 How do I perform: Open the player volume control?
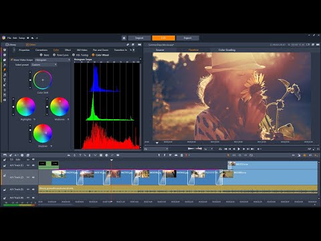click(259, 149)
